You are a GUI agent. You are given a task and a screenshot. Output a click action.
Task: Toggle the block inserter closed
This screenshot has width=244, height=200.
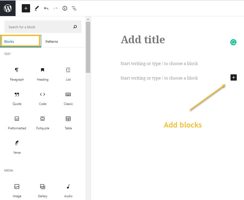(x=26, y=8)
